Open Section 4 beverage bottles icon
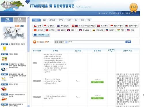The width and height of the screenshot is (144, 107). [4, 78]
